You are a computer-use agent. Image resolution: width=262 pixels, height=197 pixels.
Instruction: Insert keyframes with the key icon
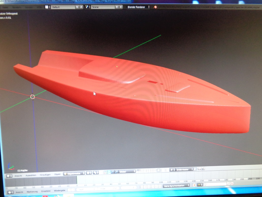pos(228,184)
